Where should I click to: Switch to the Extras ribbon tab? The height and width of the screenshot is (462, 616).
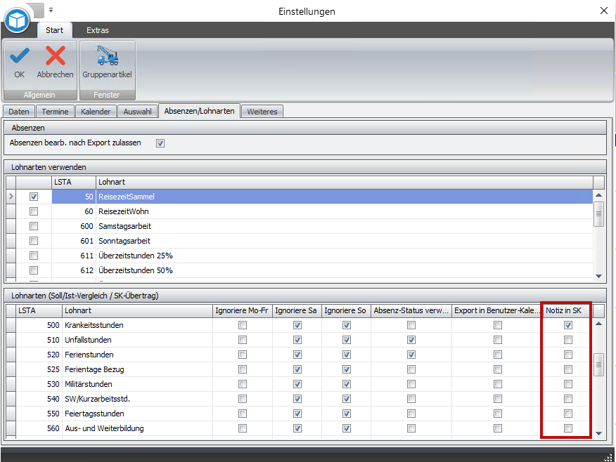(x=98, y=30)
